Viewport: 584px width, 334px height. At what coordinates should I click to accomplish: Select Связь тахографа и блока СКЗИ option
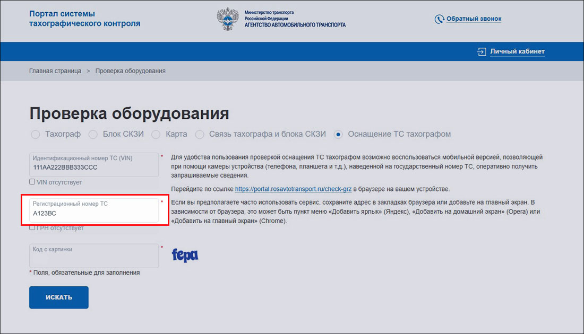point(200,135)
